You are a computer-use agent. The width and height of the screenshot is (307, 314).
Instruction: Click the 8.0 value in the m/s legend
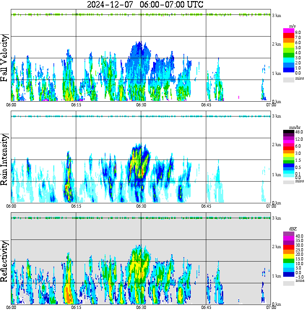click(x=298, y=33)
